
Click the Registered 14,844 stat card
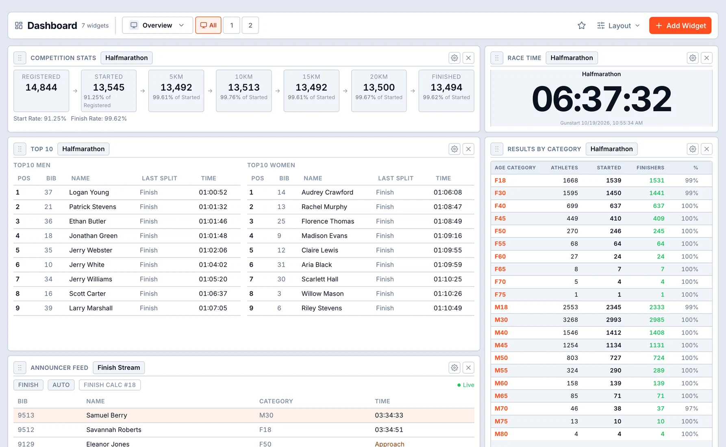click(41, 91)
